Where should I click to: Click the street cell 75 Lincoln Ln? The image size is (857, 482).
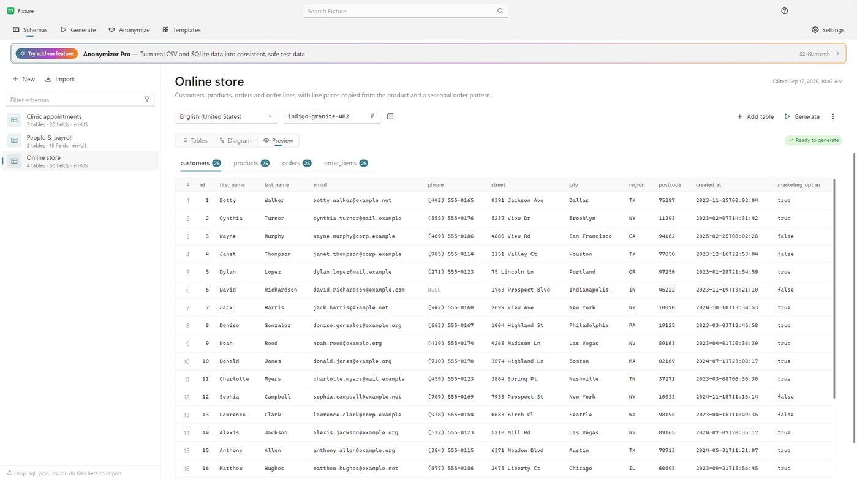pyautogui.click(x=512, y=272)
